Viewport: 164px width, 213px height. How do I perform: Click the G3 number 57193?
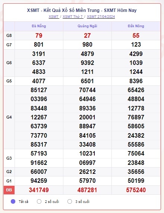tap(39, 153)
